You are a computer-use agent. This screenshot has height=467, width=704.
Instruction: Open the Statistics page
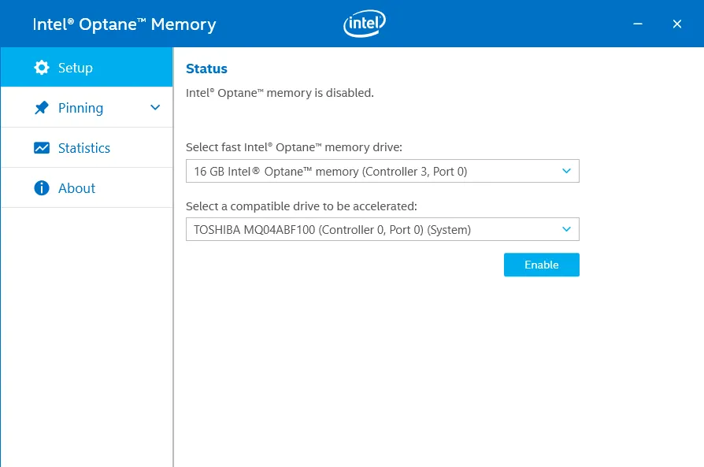tap(83, 147)
